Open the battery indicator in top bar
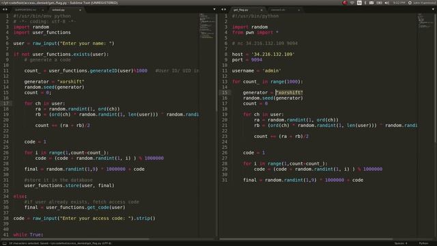Image resolution: width=437 pixels, height=246 pixels. pyautogui.click(x=380, y=3)
